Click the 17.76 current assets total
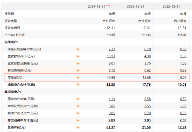192x132 pixels. click(146, 85)
